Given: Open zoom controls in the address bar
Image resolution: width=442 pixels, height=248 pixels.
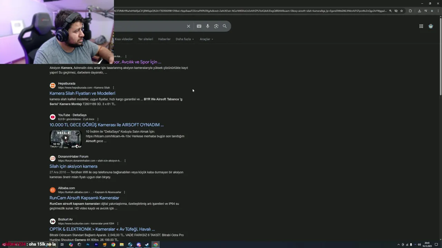Looking at the screenshot, I should coord(391,11).
